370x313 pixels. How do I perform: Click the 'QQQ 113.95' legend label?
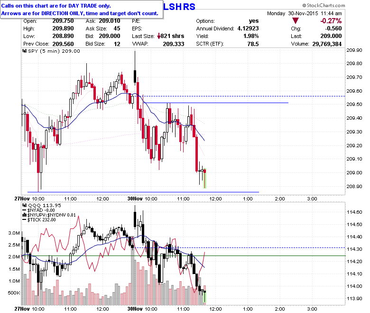pos(45,205)
